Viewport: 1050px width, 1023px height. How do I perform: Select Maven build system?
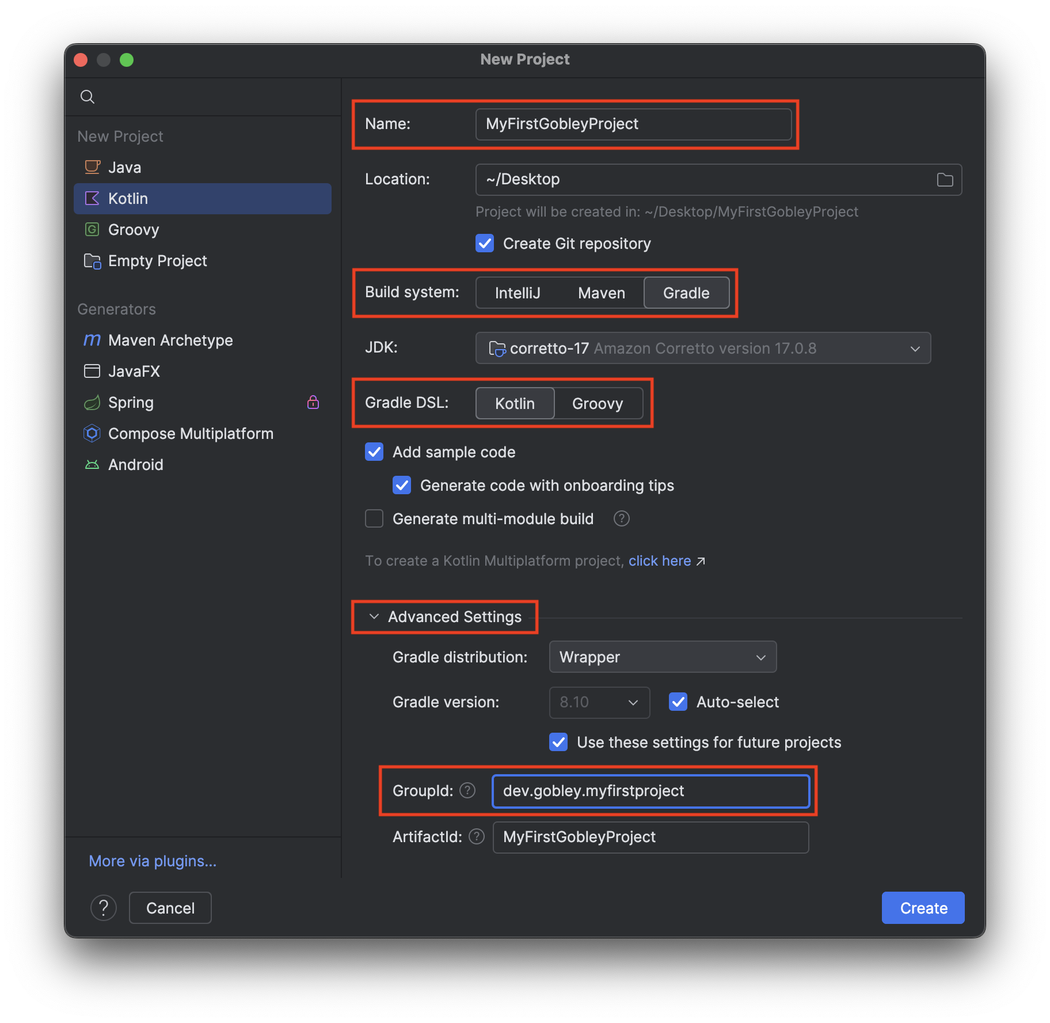(602, 293)
